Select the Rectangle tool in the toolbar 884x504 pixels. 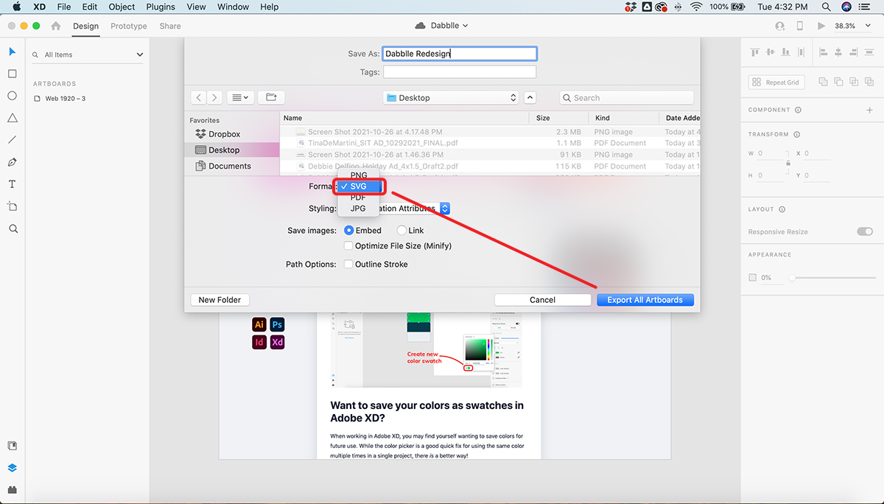click(x=13, y=74)
